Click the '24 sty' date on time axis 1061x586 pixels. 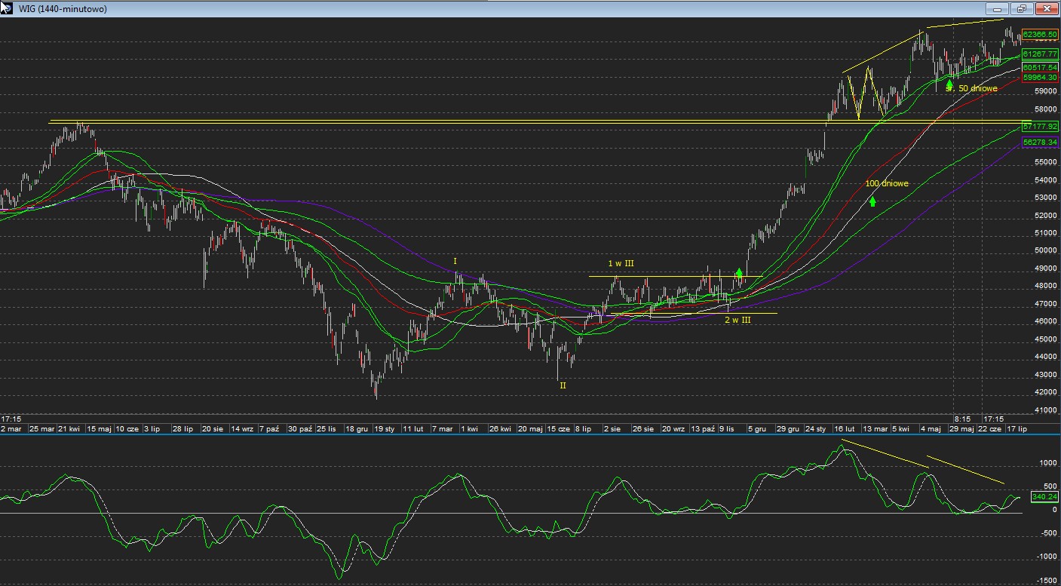click(x=814, y=428)
